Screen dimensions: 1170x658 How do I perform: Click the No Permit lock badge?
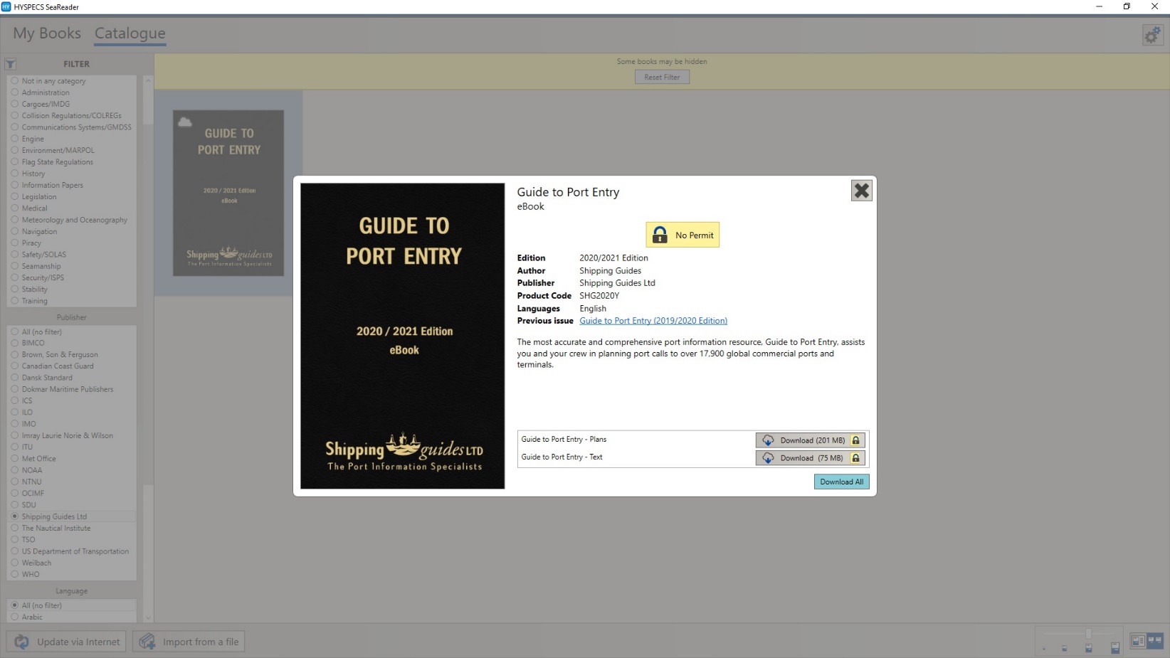tap(682, 235)
